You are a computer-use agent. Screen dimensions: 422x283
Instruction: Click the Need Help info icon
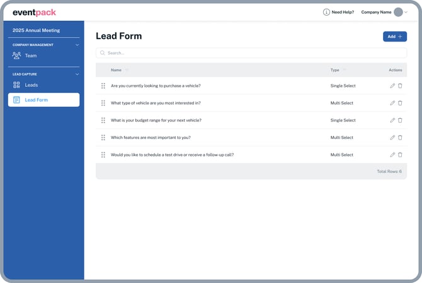click(326, 12)
